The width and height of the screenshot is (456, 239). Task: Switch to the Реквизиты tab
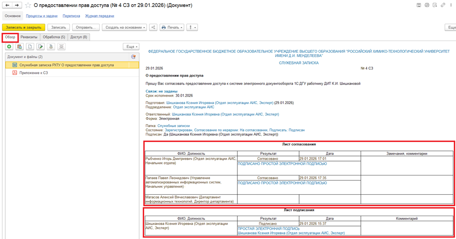[x=29, y=37]
